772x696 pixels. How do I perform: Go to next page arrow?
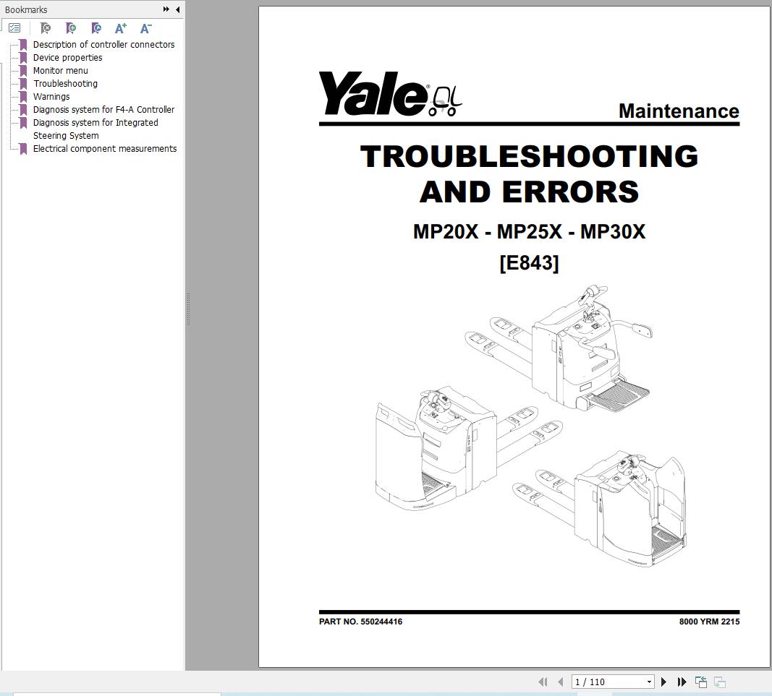pos(663,682)
